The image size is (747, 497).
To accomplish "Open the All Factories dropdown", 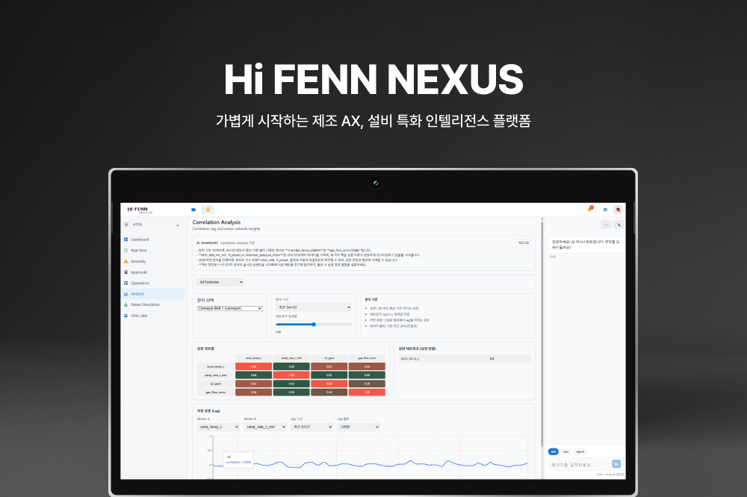I will coord(220,282).
